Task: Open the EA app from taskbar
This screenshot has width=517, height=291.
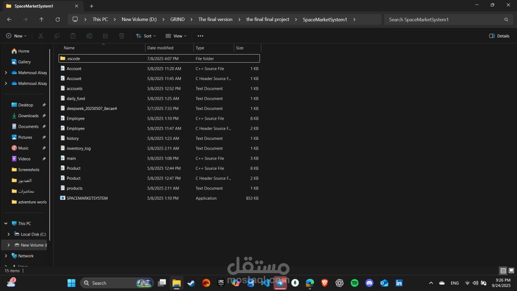Action: [206, 283]
